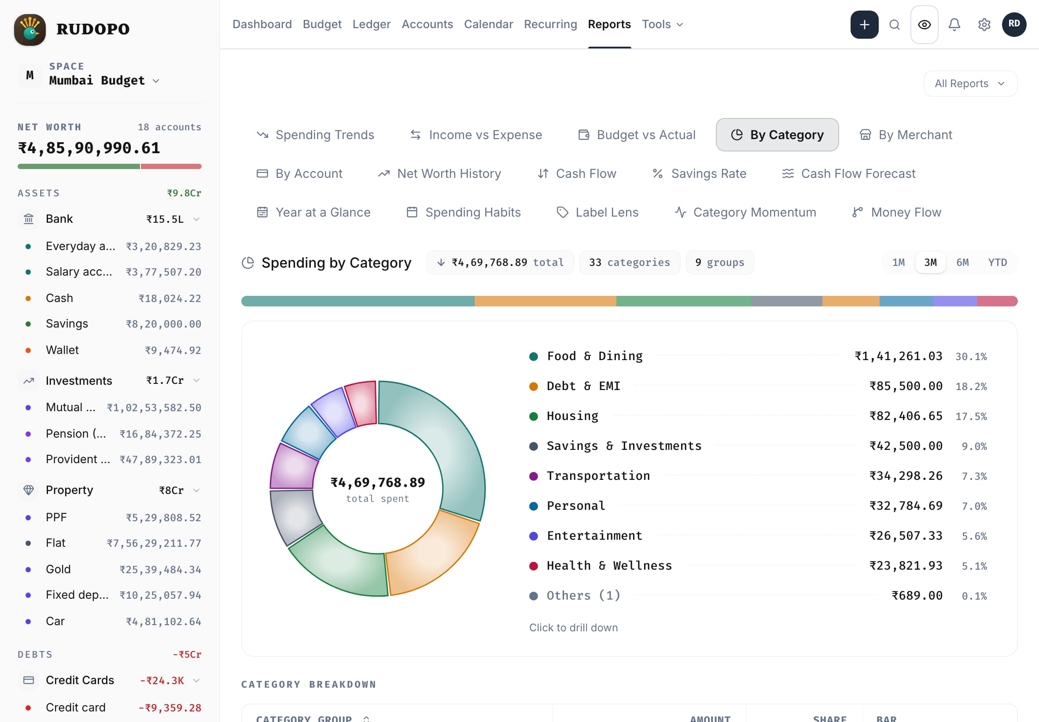The image size is (1039, 722).
Task: Open the RD user avatar menu
Action: pyautogui.click(x=1013, y=24)
